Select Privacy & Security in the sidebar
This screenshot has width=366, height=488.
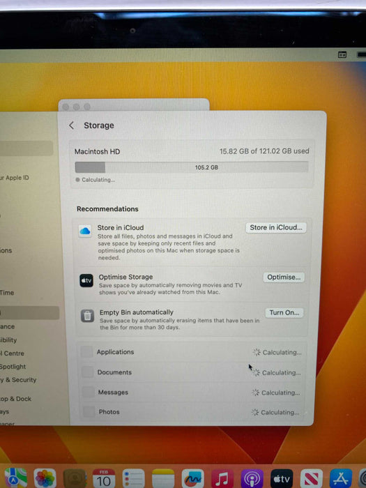tap(18, 380)
